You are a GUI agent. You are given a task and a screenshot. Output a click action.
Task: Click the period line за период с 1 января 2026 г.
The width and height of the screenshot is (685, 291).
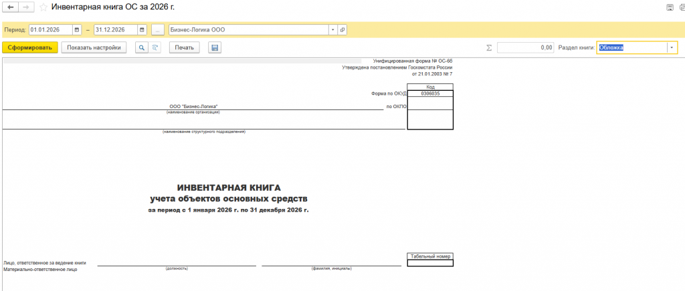[229, 210]
